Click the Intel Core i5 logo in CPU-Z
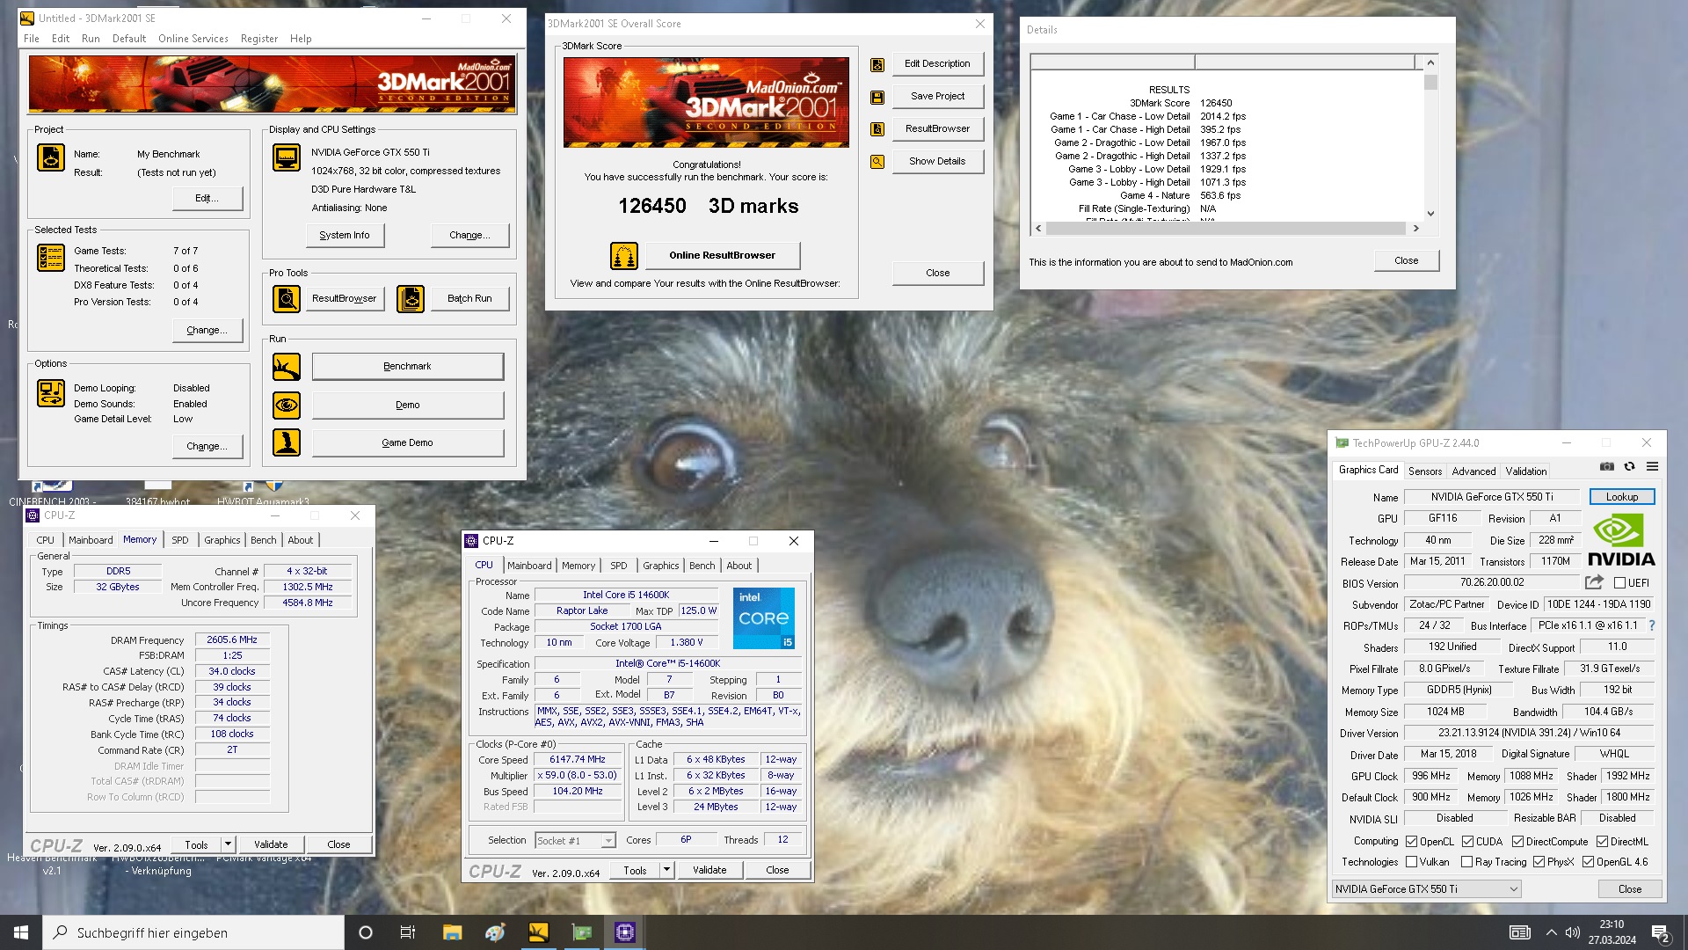This screenshot has width=1688, height=950. [763, 618]
